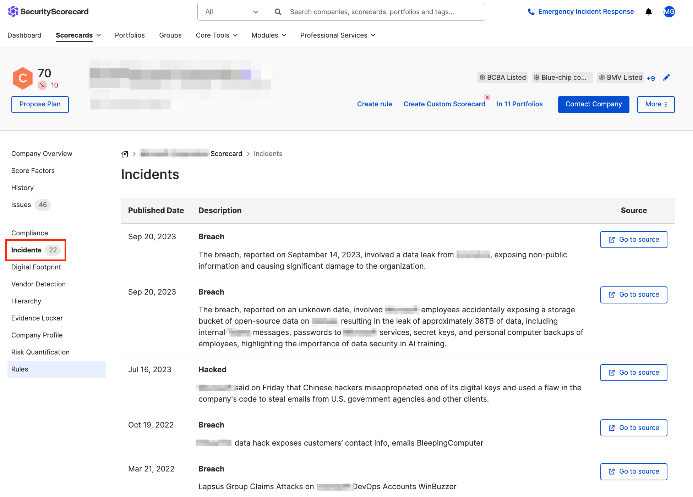The height and width of the screenshot is (497, 693).
Task: Click the 'Mar 21, 2022' date cell
Action: coord(151,469)
